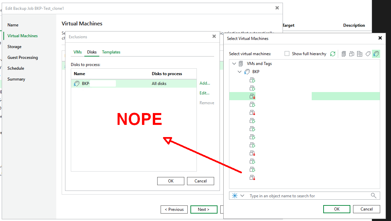Image resolution: width=391 pixels, height=221 pixels.
Task: Switch to Datastores view icon
Action: tap(359, 54)
